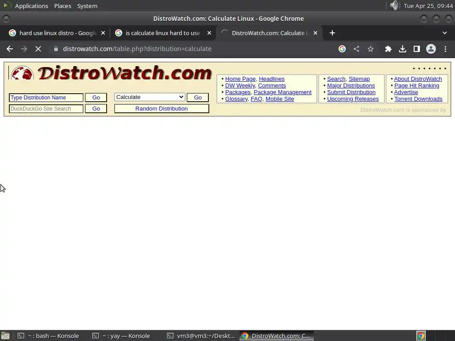This screenshot has width=455, height=341.
Task: Close the 'hard use linux distro' tab
Action: [x=103, y=33]
